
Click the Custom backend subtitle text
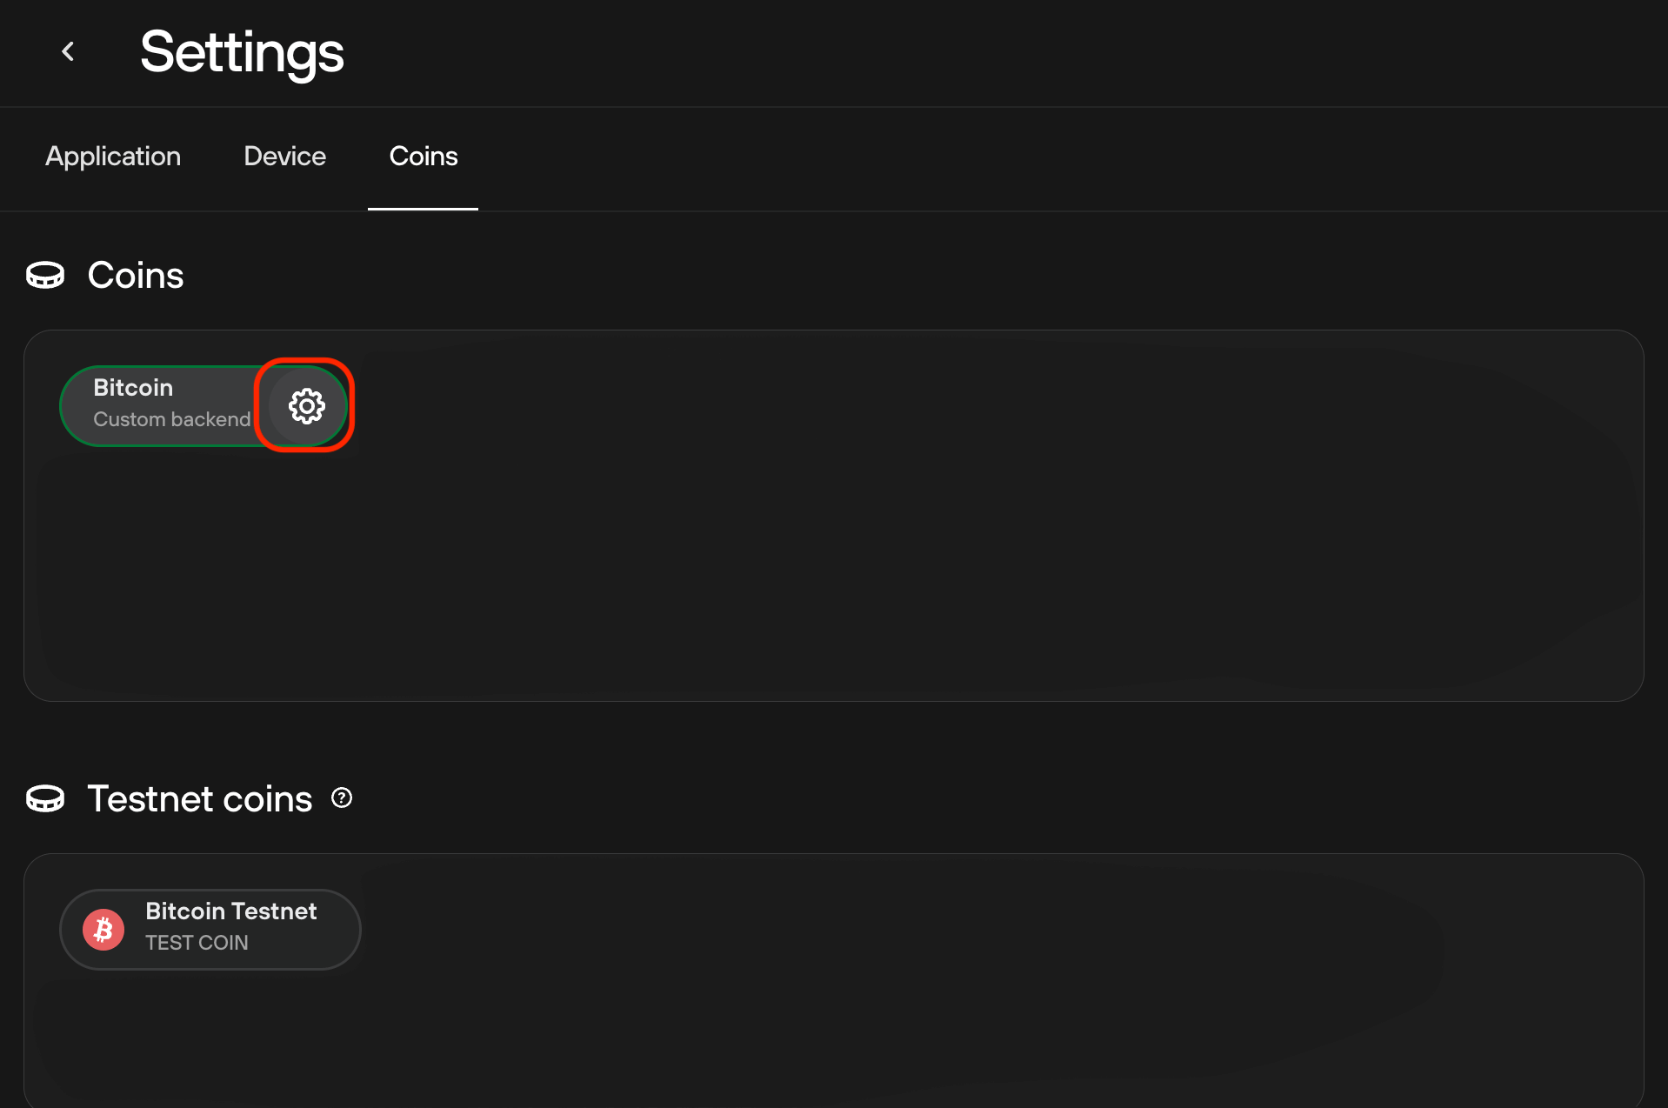171,420
